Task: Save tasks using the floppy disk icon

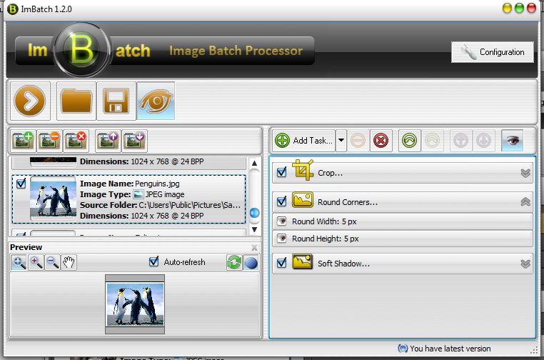Action: click(115, 101)
